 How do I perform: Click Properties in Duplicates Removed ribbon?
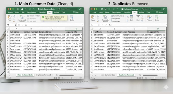point(115,18)
